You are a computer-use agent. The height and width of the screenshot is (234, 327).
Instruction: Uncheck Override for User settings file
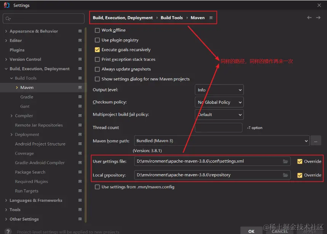(300, 161)
